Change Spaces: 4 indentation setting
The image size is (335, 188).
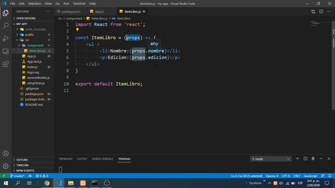(x=272, y=176)
